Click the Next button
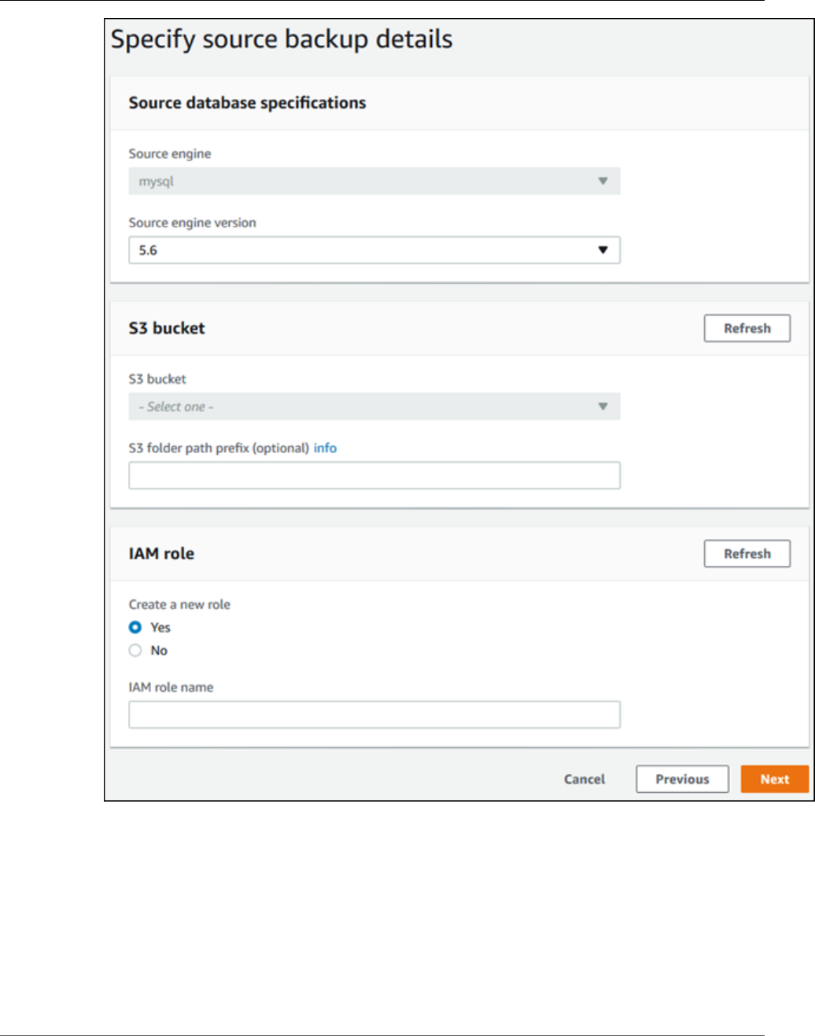The image size is (815, 1036). pos(774,779)
